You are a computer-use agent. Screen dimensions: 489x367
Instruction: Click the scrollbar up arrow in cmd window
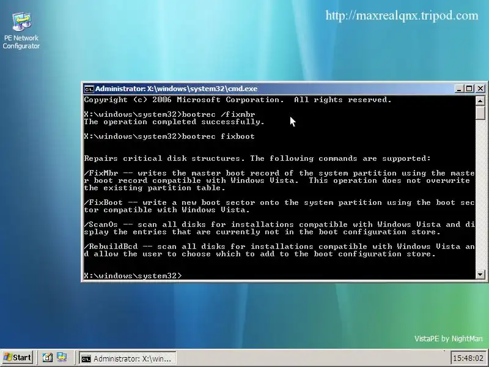click(x=480, y=101)
